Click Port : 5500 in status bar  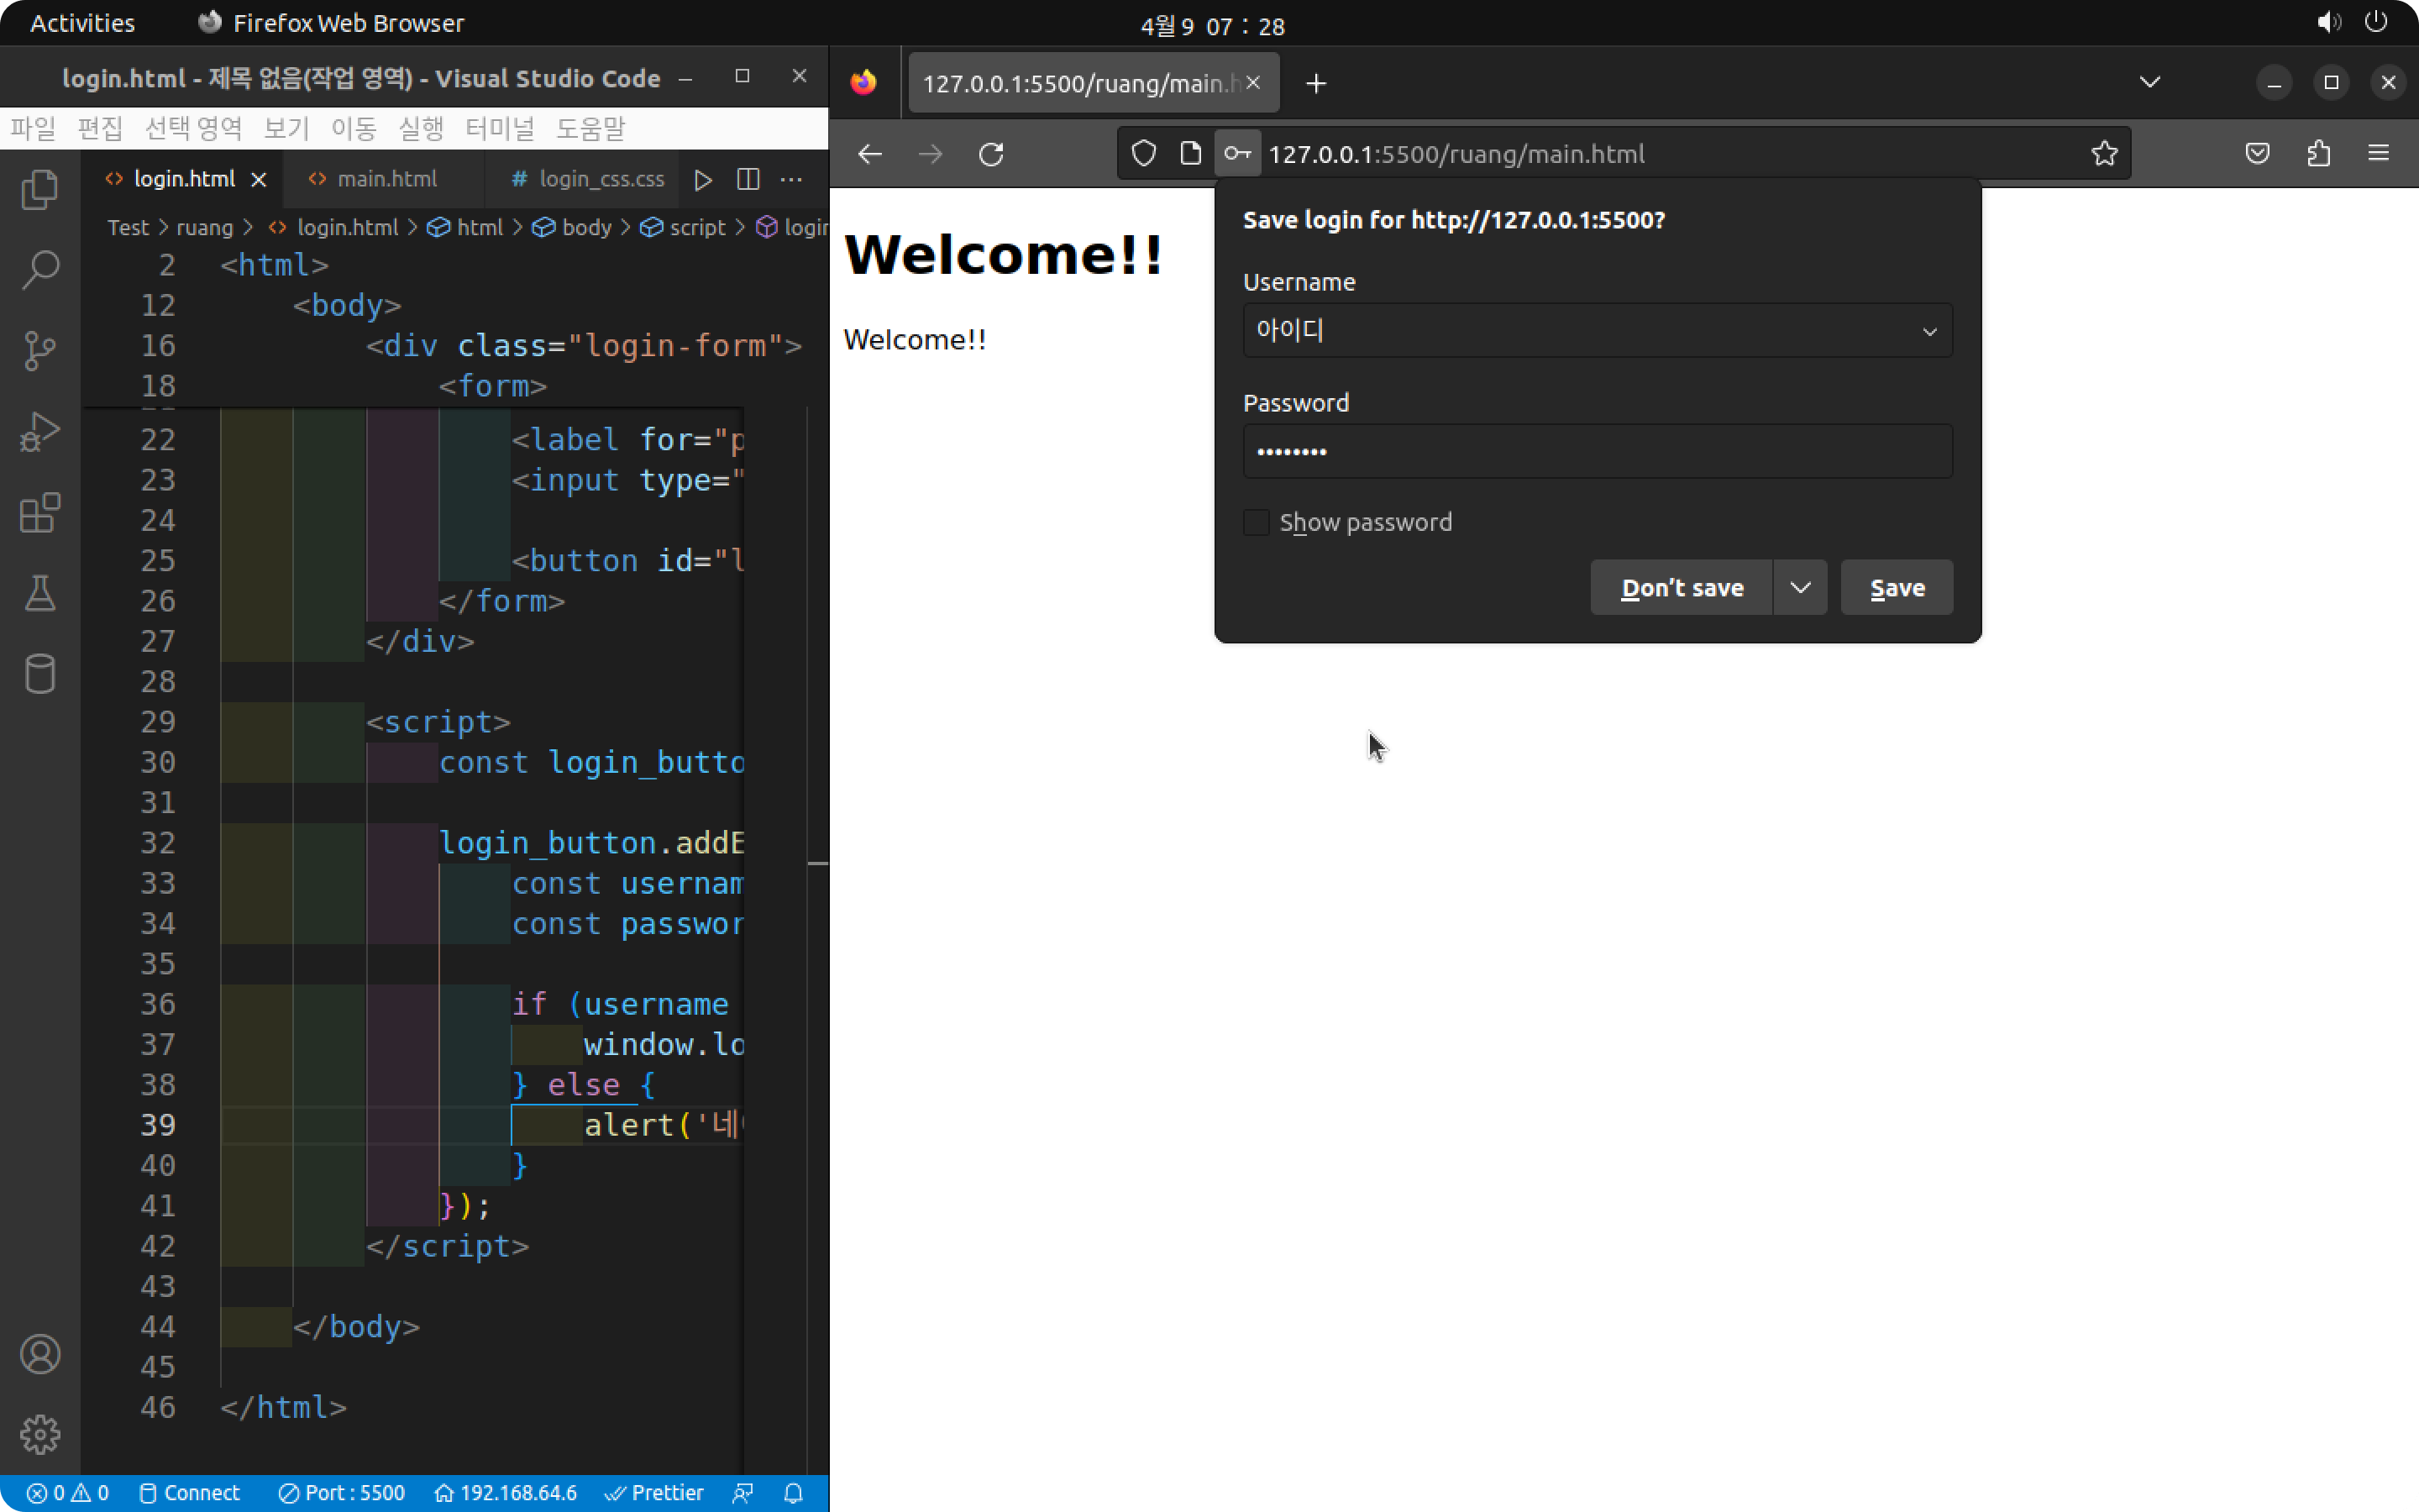(x=341, y=1493)
